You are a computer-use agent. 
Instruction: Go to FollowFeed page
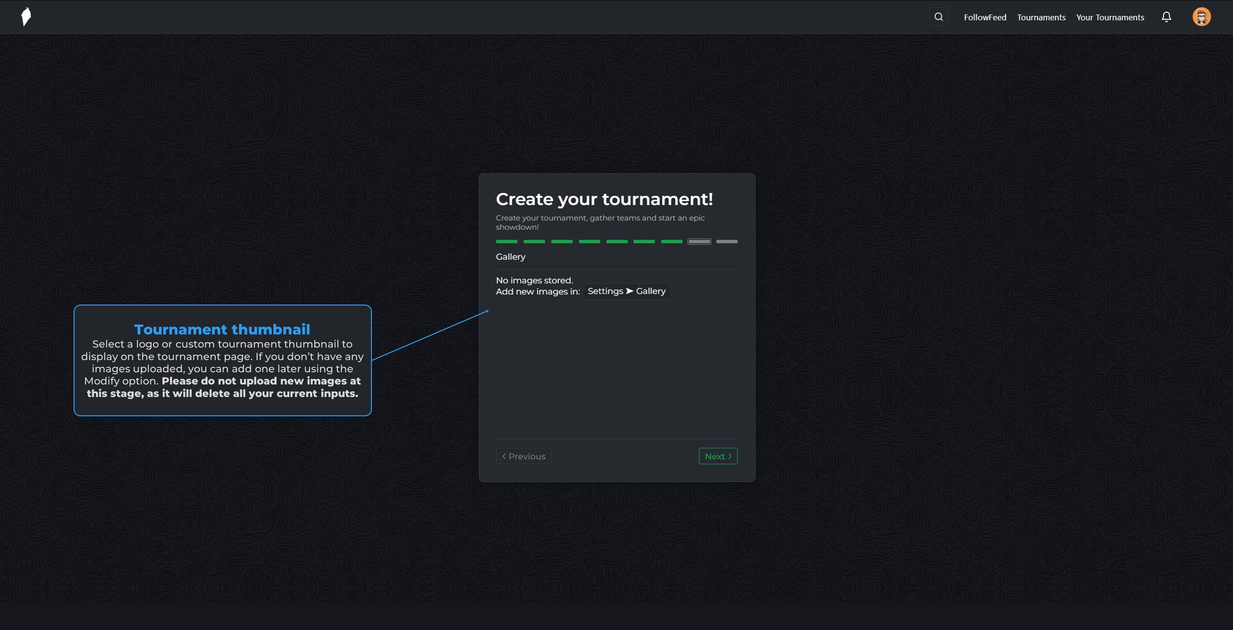pyautogui.click(x=985, y=17)
